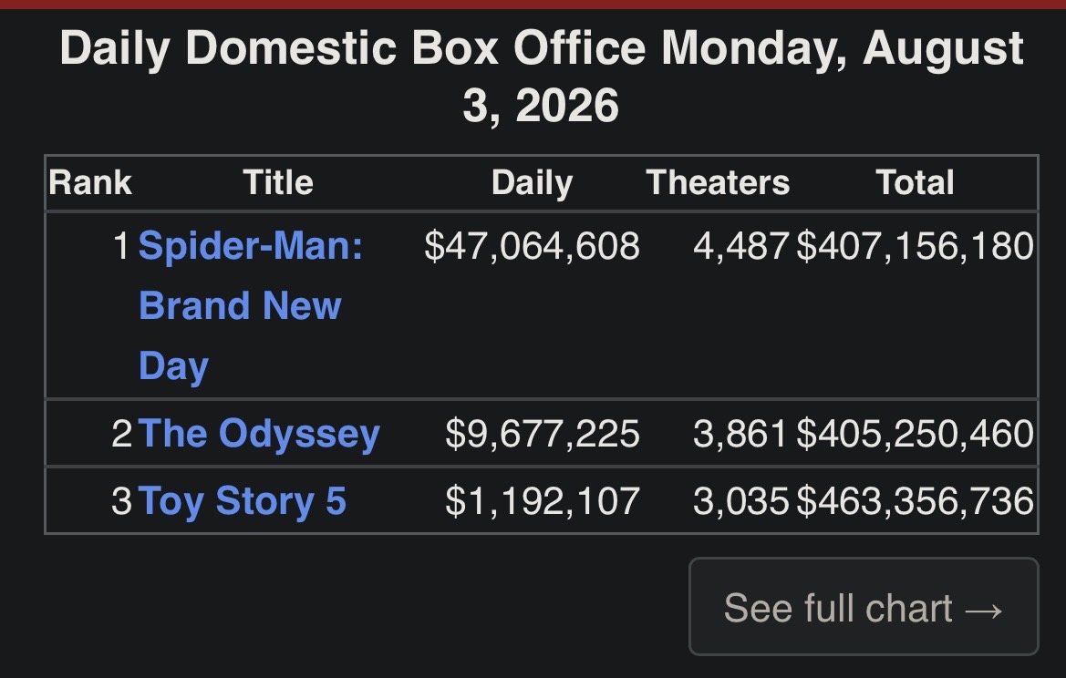Viewport: 1066px width, 678px height.
Task: Click the See full chart button
Action: coord(864,607)
